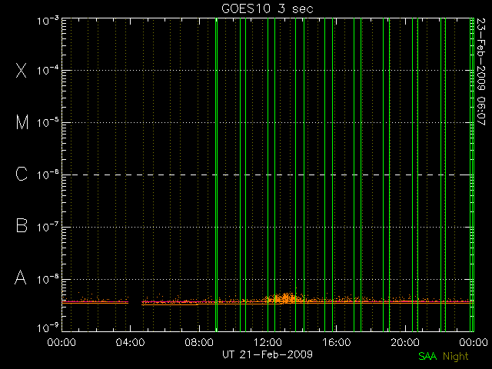Select the X flare class label
Viewport: 492px width, 369px height.
tap(22, 70)
